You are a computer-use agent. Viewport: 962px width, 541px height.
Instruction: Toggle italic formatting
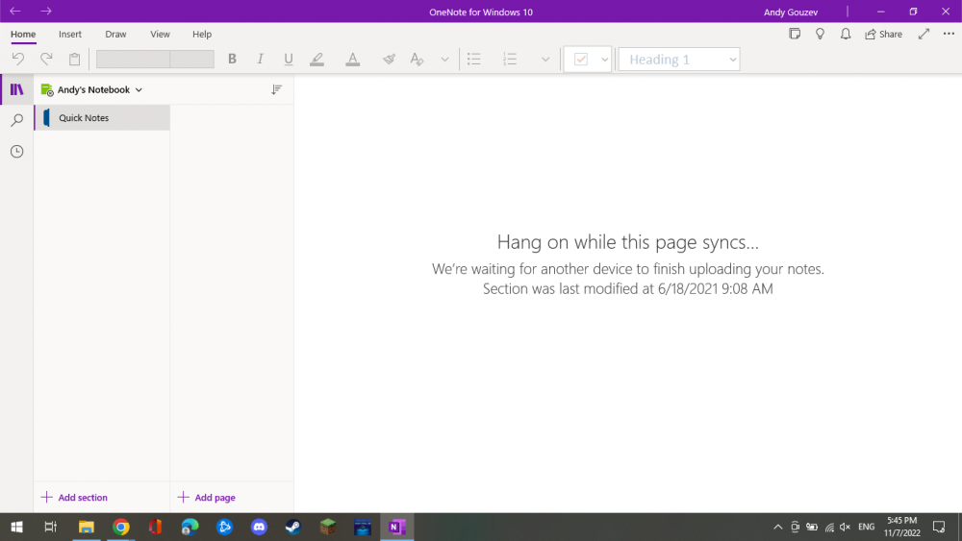(x=260, y=60)
